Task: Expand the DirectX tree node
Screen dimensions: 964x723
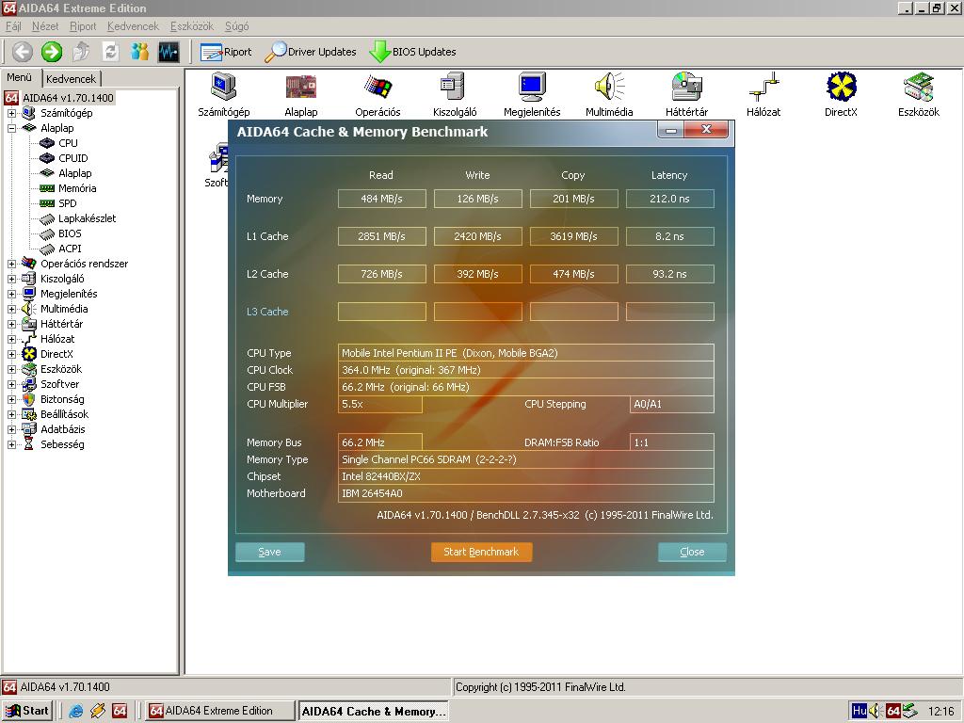Action: 11,354
